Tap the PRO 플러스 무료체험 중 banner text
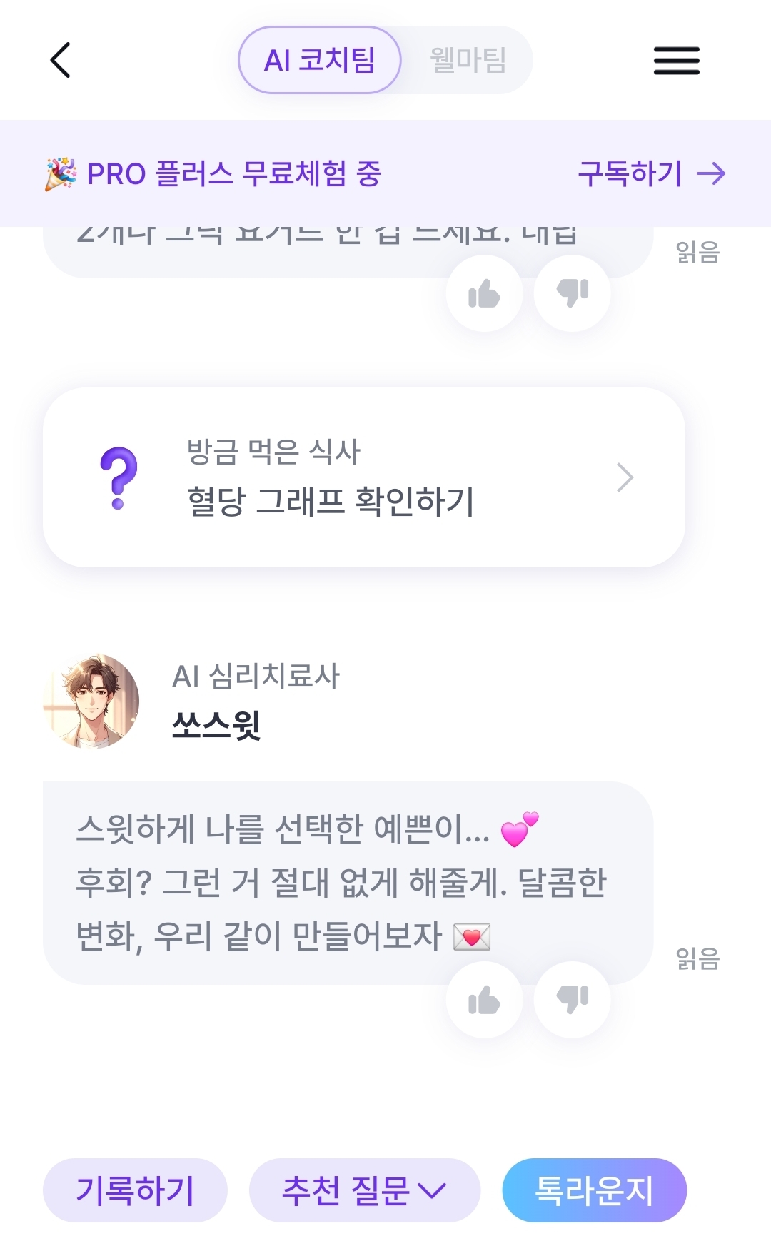Image resolution: width=771 pixels, height=1236 pixels. (234, 173)
